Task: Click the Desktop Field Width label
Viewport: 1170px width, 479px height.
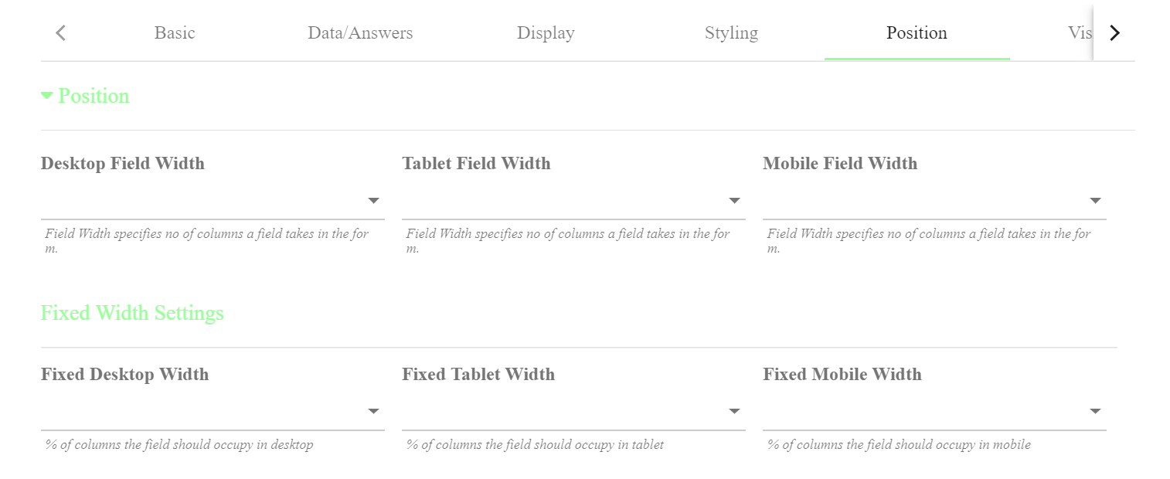Action: click(x=123, y=164)
